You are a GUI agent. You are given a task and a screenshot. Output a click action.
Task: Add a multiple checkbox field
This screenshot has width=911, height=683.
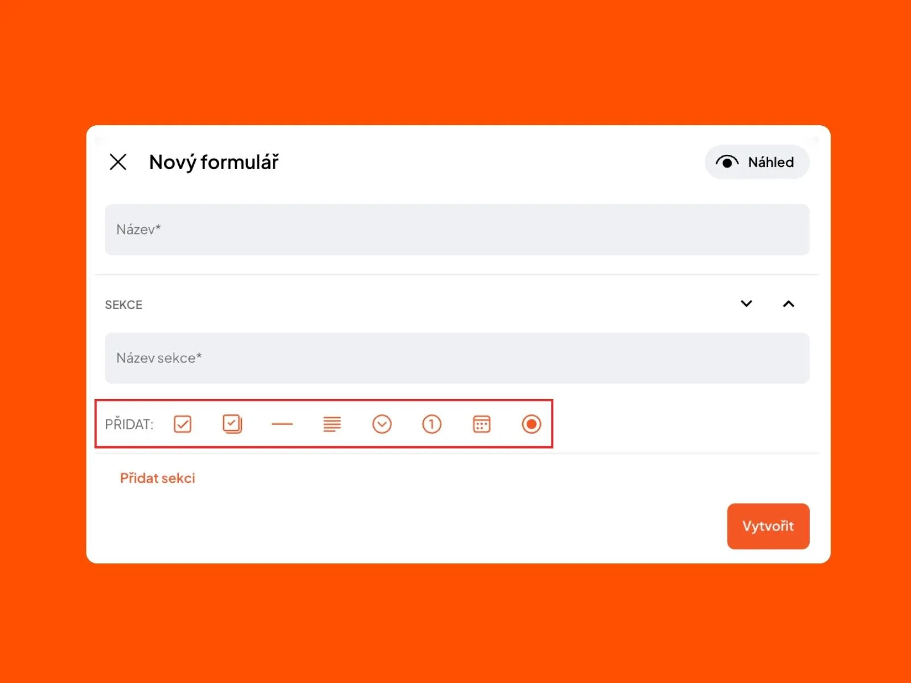pyautogui.click(x=232, y=424)
